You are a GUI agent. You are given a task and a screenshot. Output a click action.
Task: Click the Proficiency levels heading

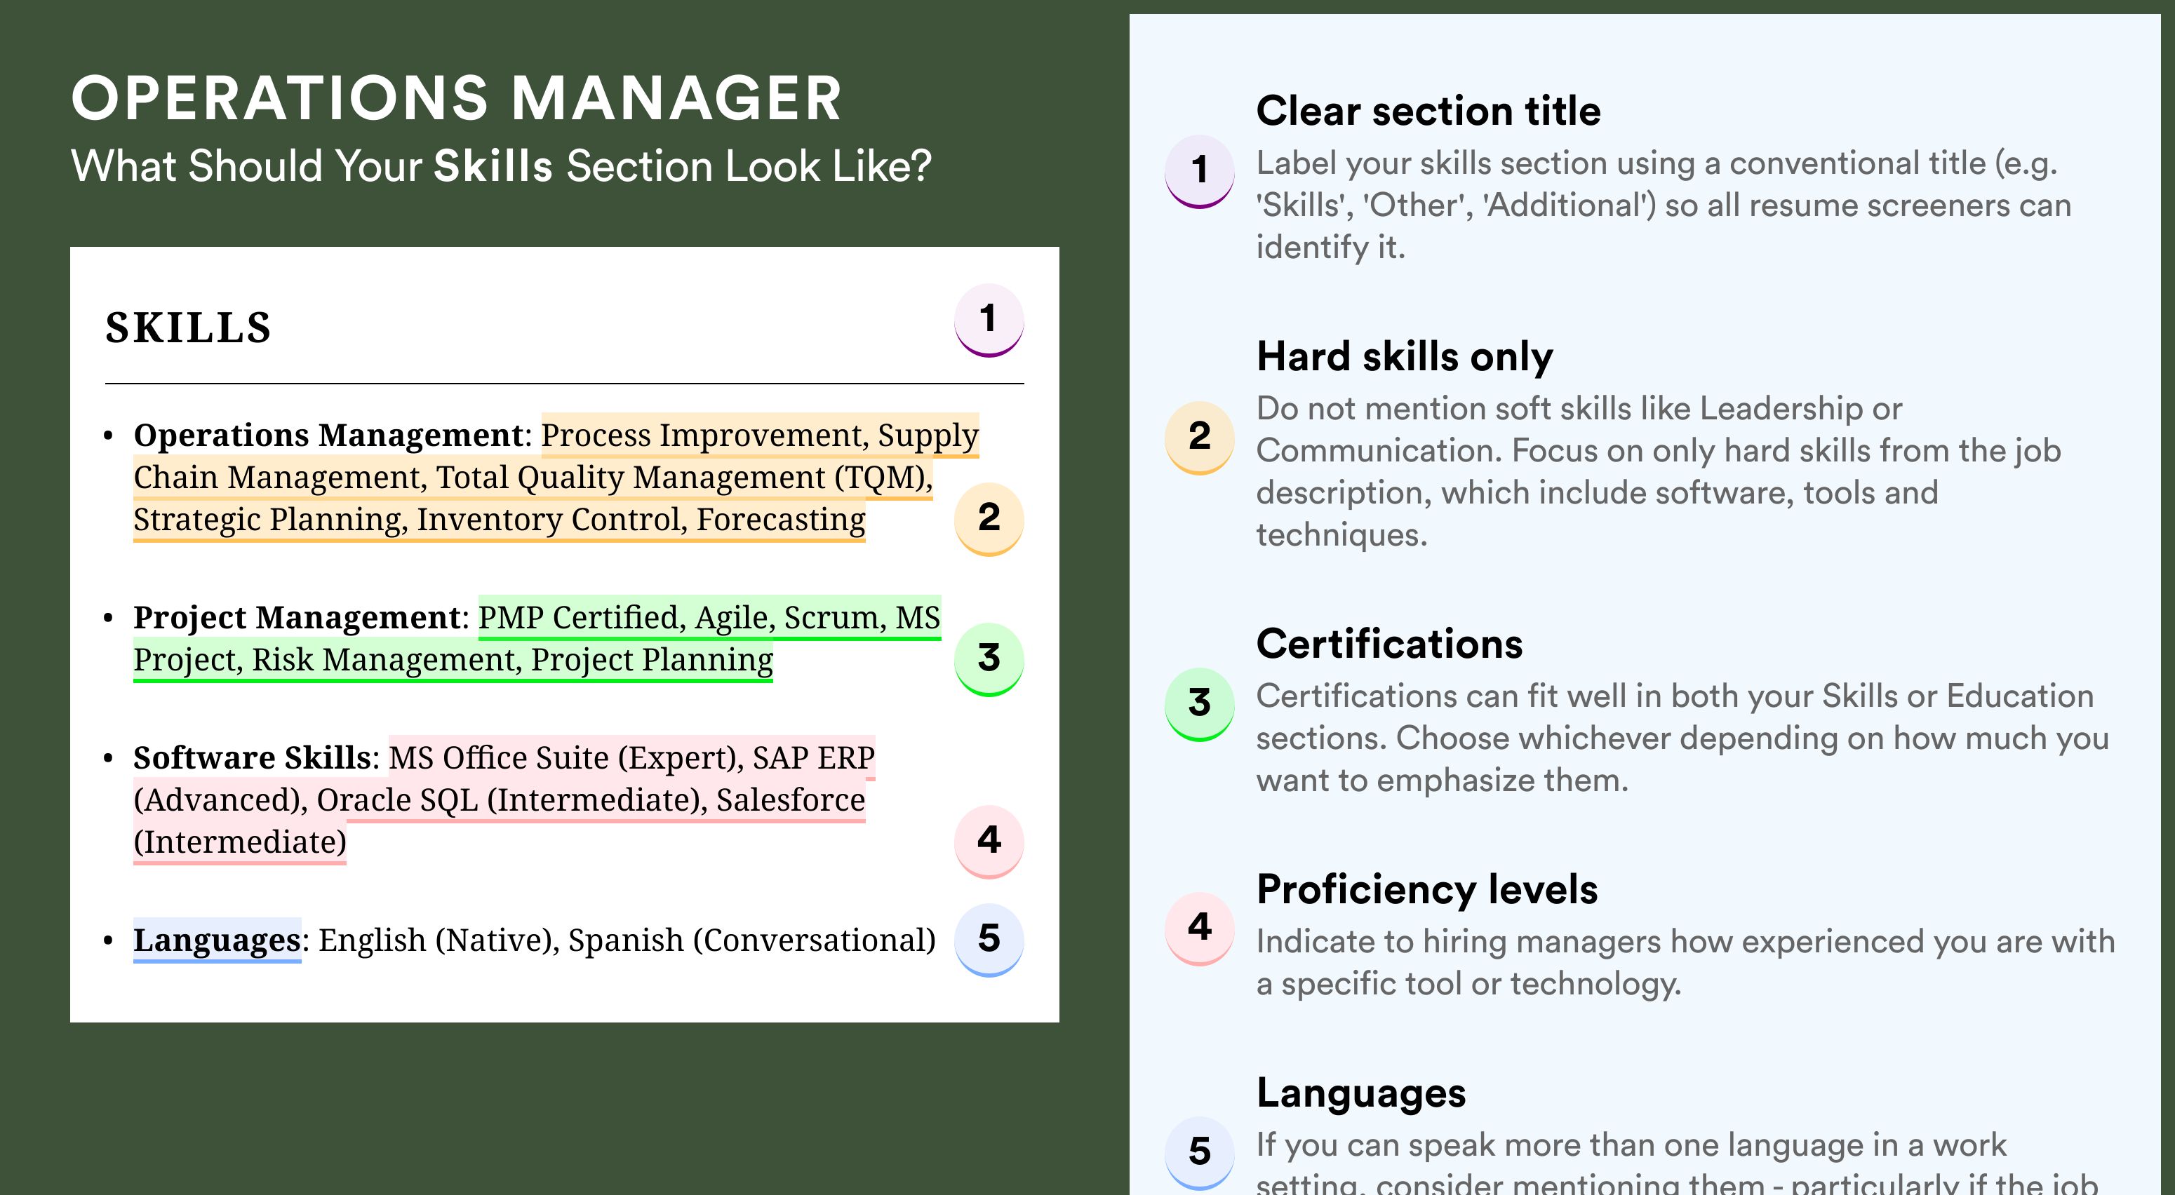coord(1427,889)
